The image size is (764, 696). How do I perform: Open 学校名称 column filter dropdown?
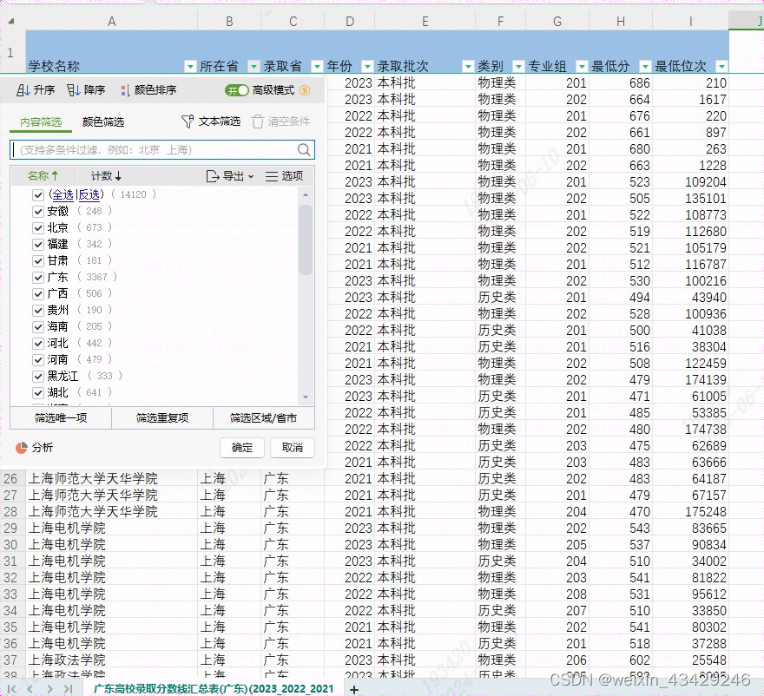coord(190,66)
